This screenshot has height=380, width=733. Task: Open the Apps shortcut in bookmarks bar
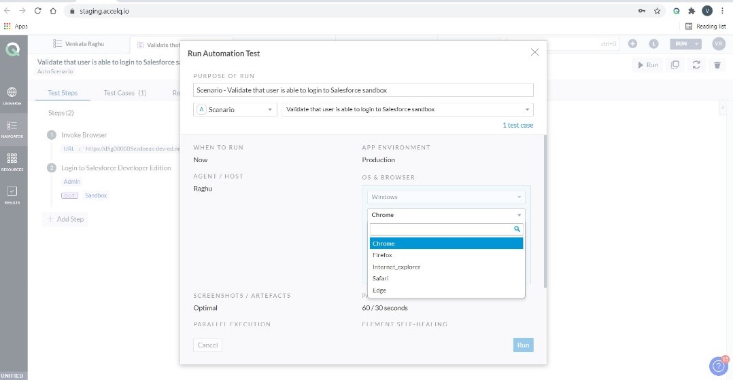pyautogui.click(x=16, y=26)
